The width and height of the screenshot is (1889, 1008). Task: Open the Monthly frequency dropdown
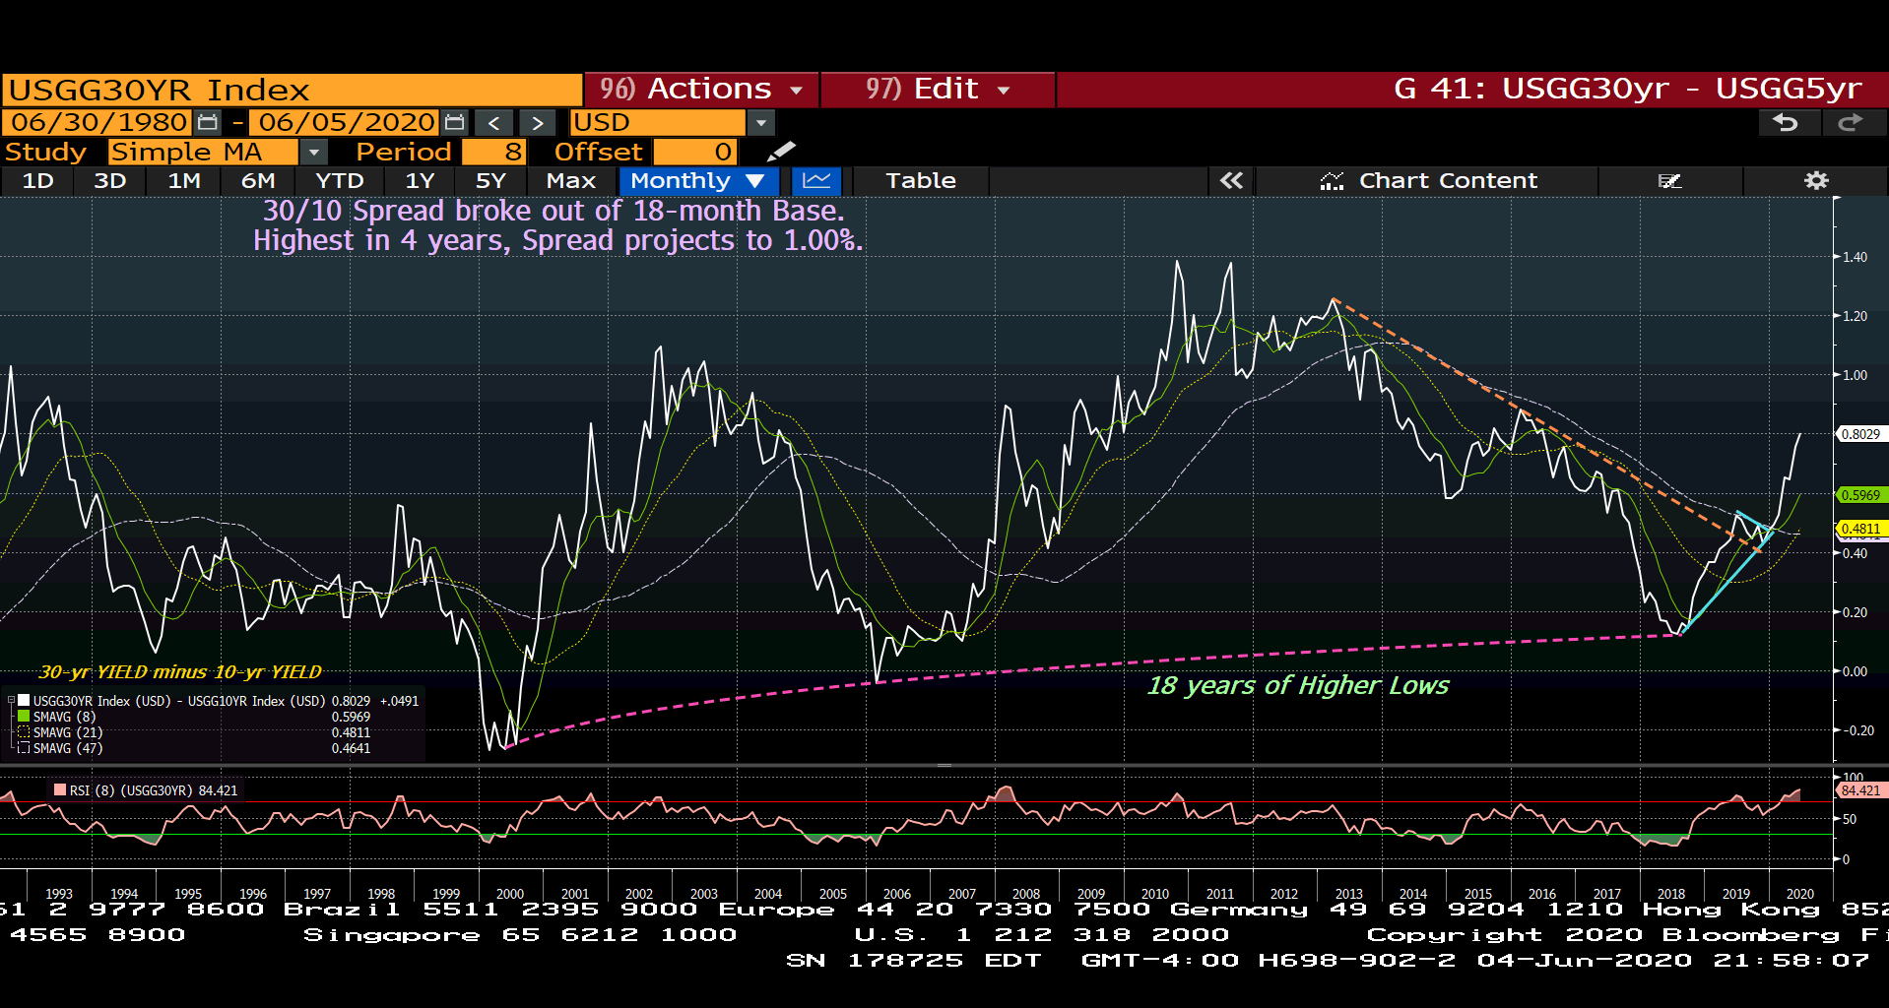pos(698,181)
